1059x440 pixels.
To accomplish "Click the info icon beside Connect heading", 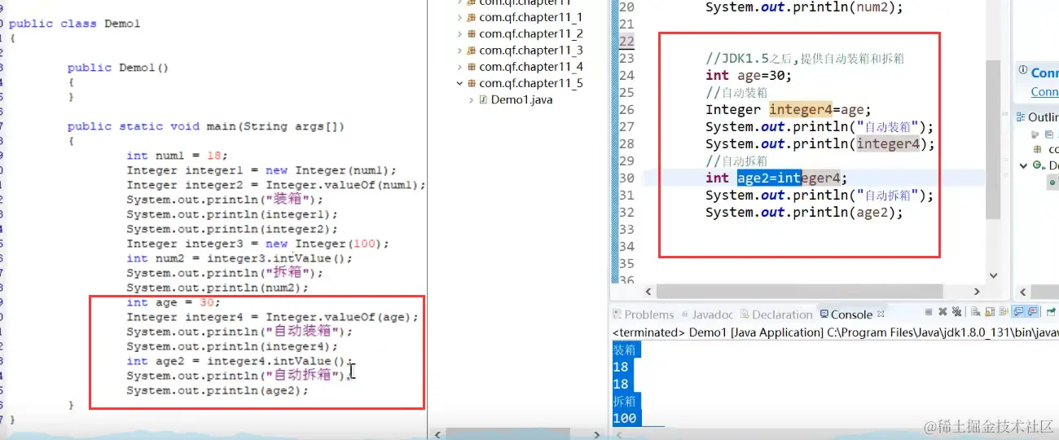I will (x=1022, y=69).
